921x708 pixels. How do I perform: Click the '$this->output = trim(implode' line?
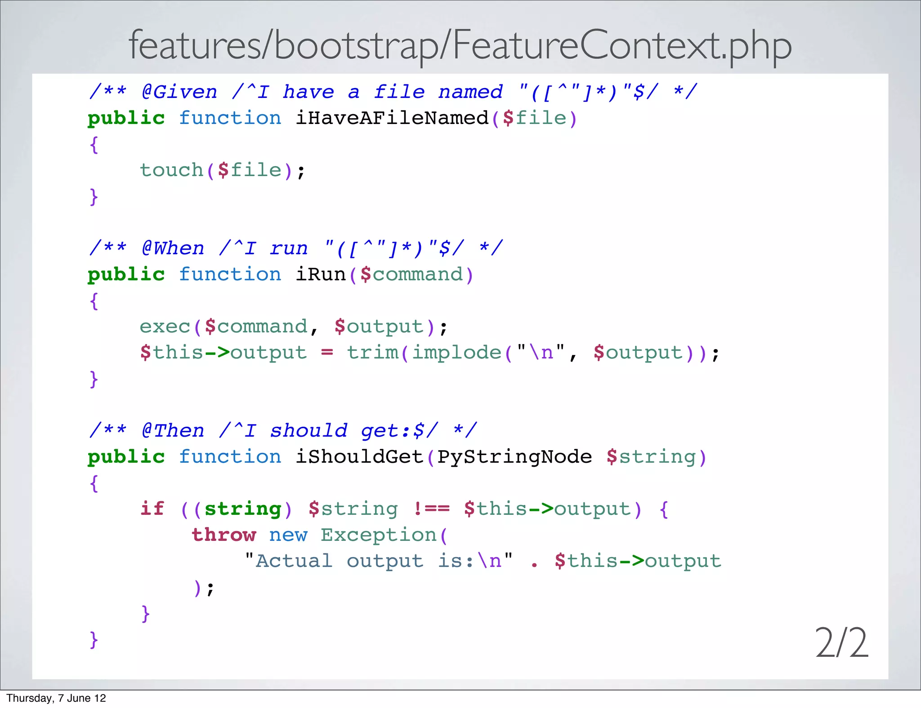[x=430, y=353]
